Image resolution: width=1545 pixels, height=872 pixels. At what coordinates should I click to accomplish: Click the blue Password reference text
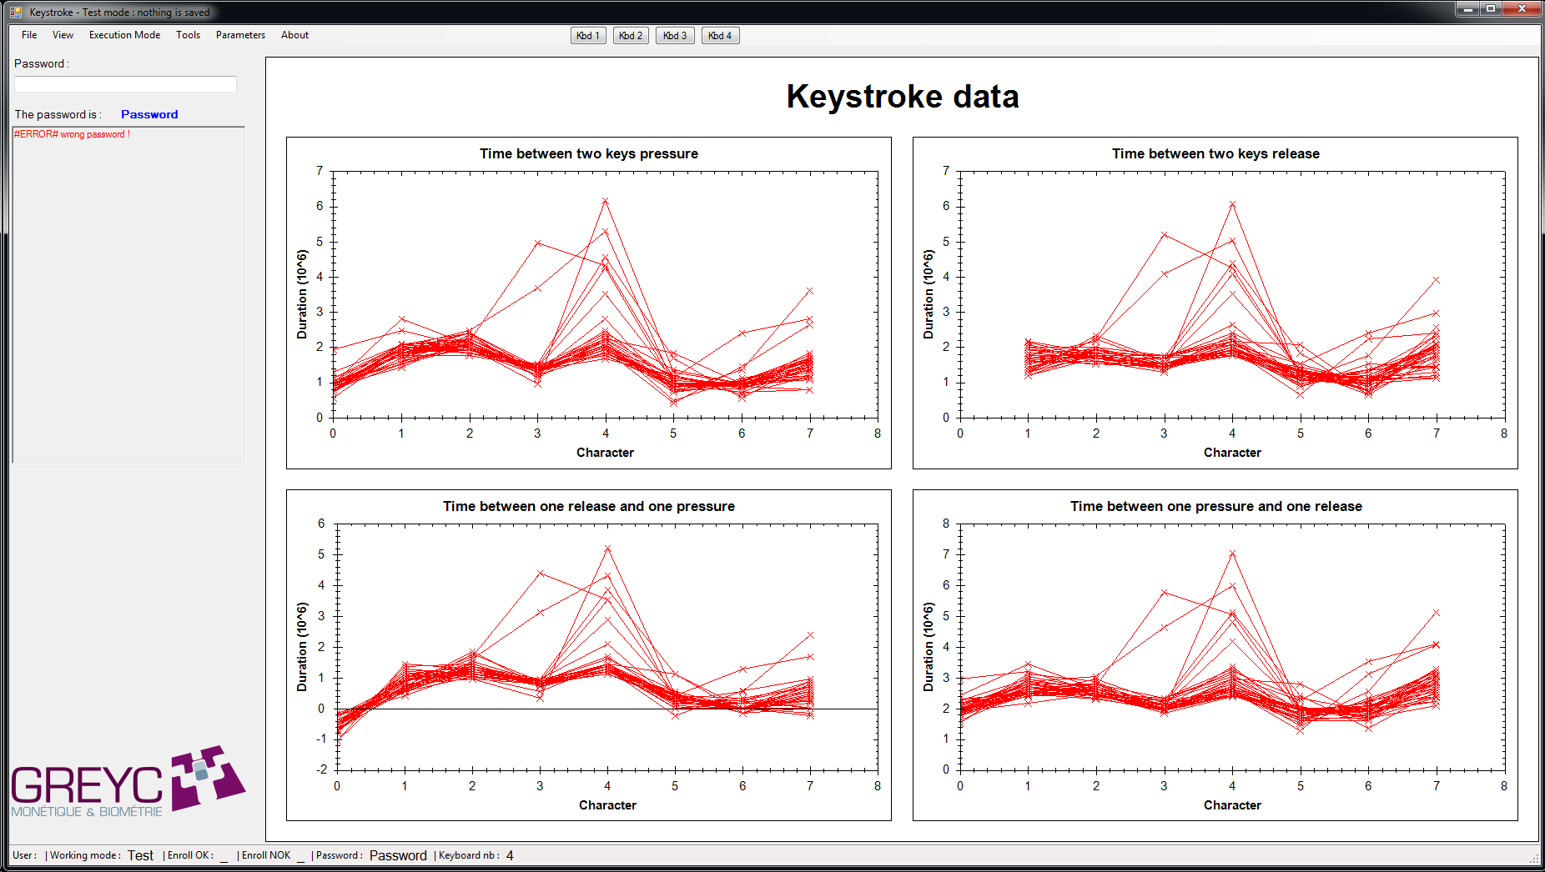pyautogui.click(x=149, y=114)
